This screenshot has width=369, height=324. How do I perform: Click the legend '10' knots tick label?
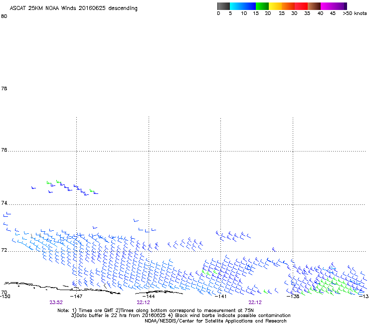(x=244, y=13)
